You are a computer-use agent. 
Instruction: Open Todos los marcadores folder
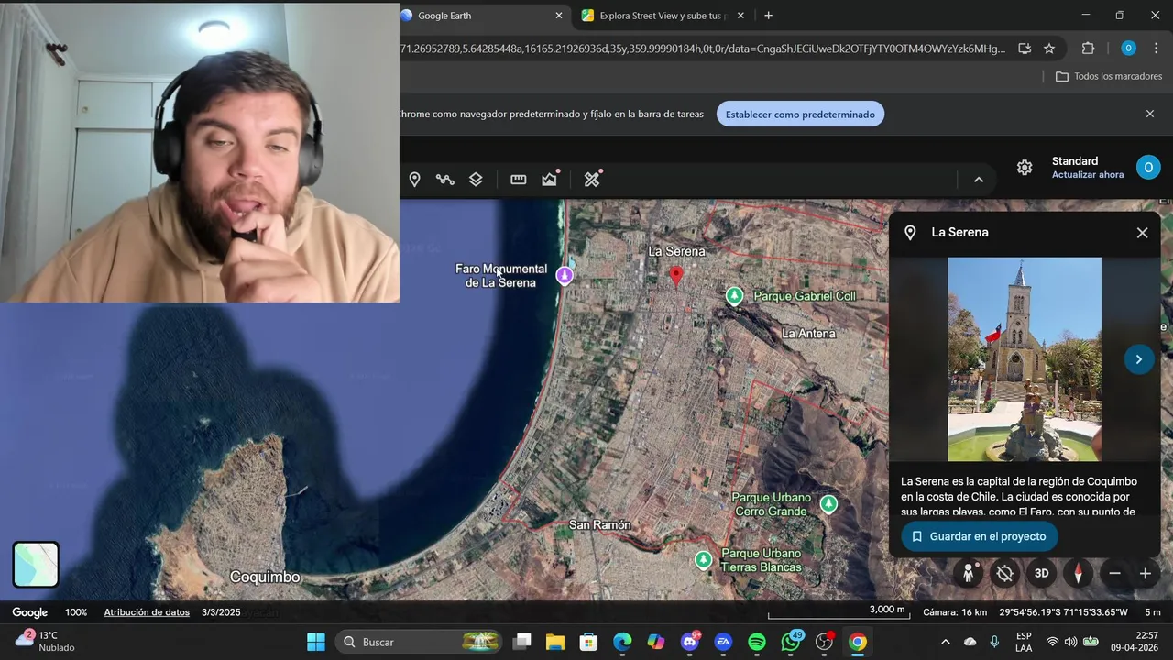point(1109,76)
